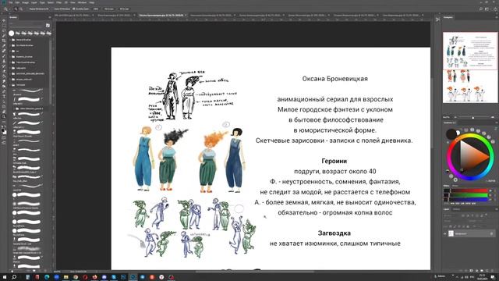Pick a shade in the color wheel triangle

click(472, 156)
